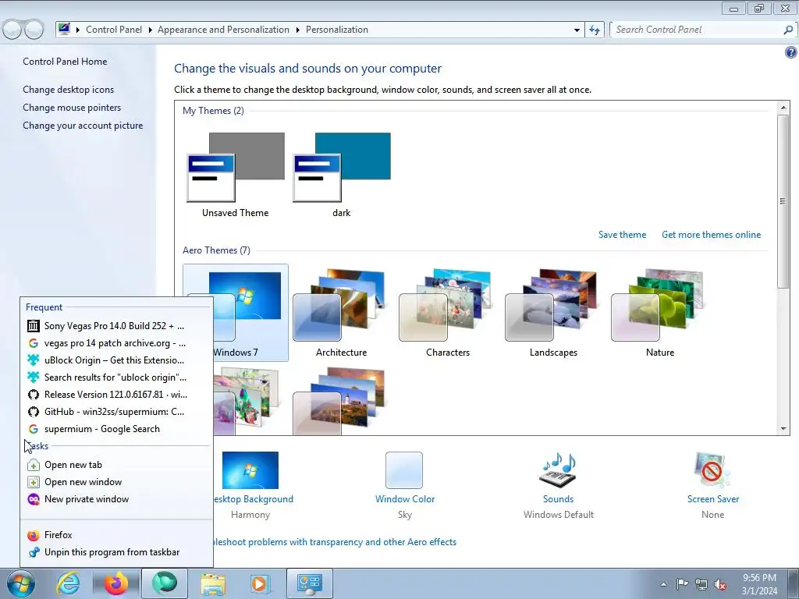Select the dark theme
The width and height of the screenshot is (799, 599).
342,175
